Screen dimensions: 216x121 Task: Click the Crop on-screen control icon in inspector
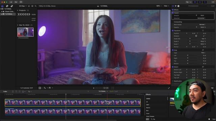[x=203, y=50]
